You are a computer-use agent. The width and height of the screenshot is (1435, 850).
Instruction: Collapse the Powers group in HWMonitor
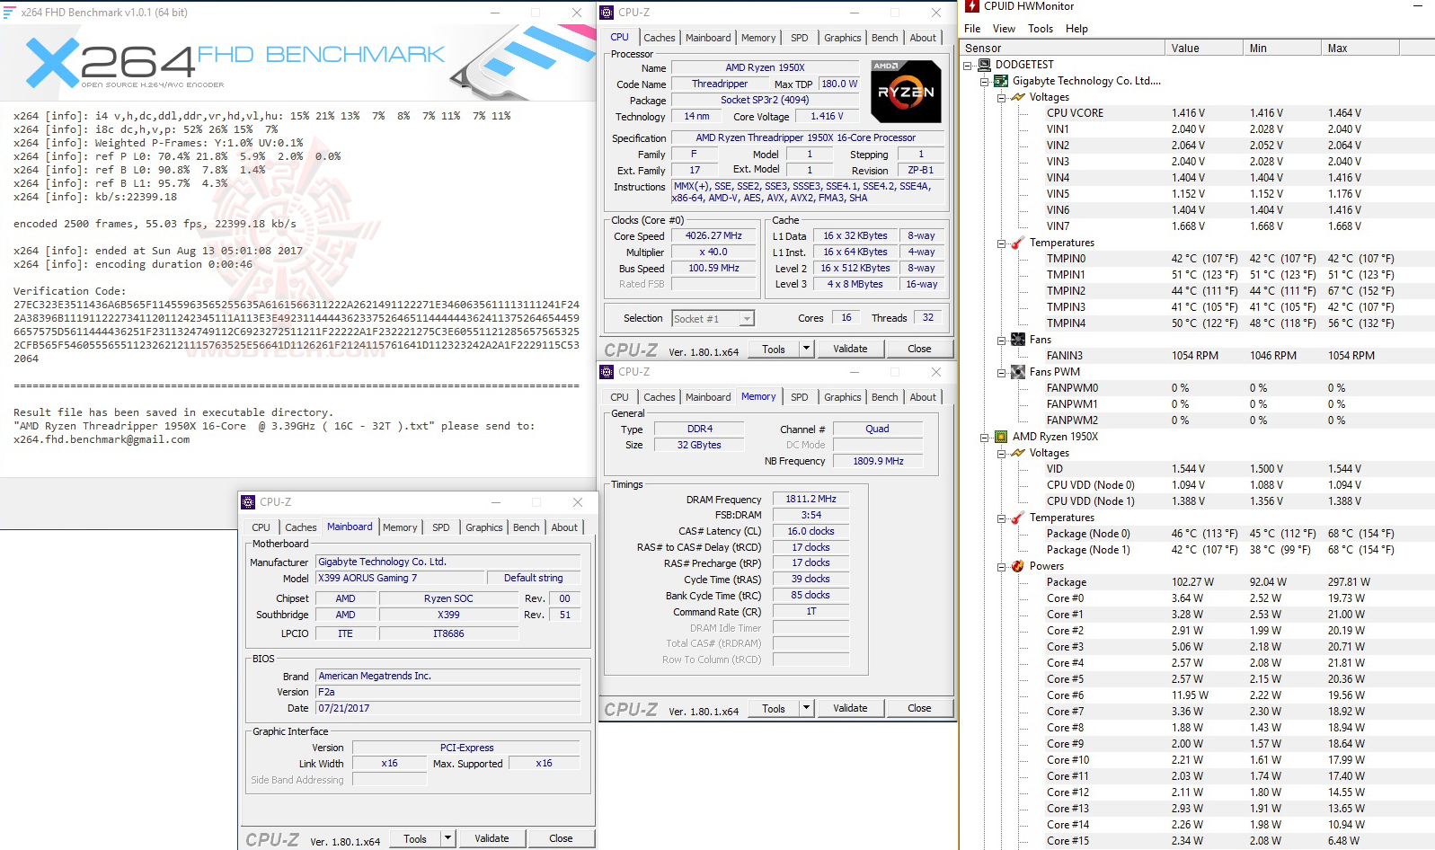[x=1002, y=566]
